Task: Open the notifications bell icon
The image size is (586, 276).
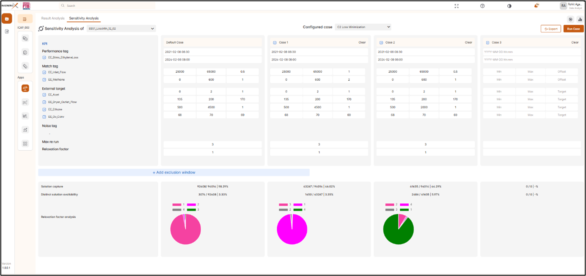Action: pyautogui.click(x=536, y=6)
